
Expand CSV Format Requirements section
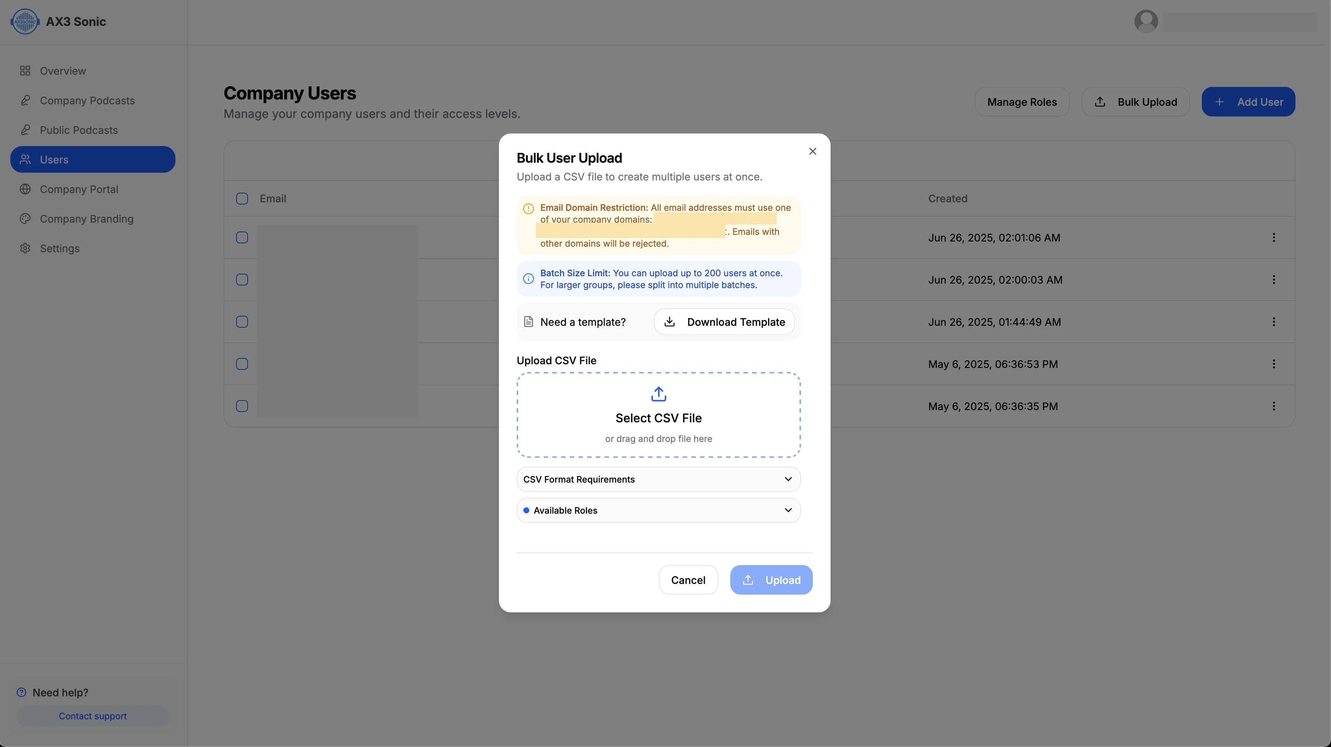coord(658,479)
